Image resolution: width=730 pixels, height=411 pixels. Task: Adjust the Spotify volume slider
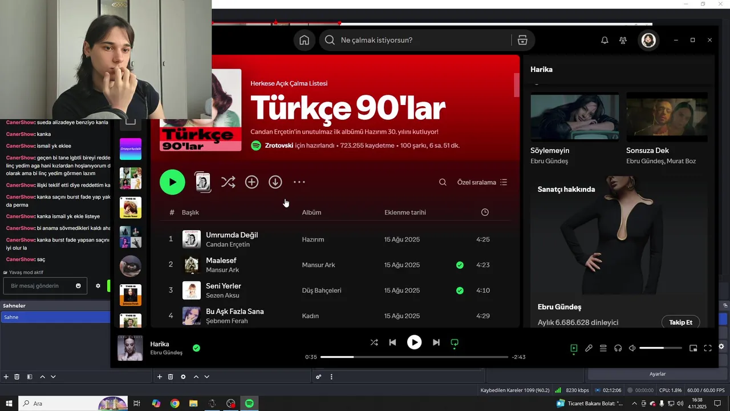click(660, 348)
